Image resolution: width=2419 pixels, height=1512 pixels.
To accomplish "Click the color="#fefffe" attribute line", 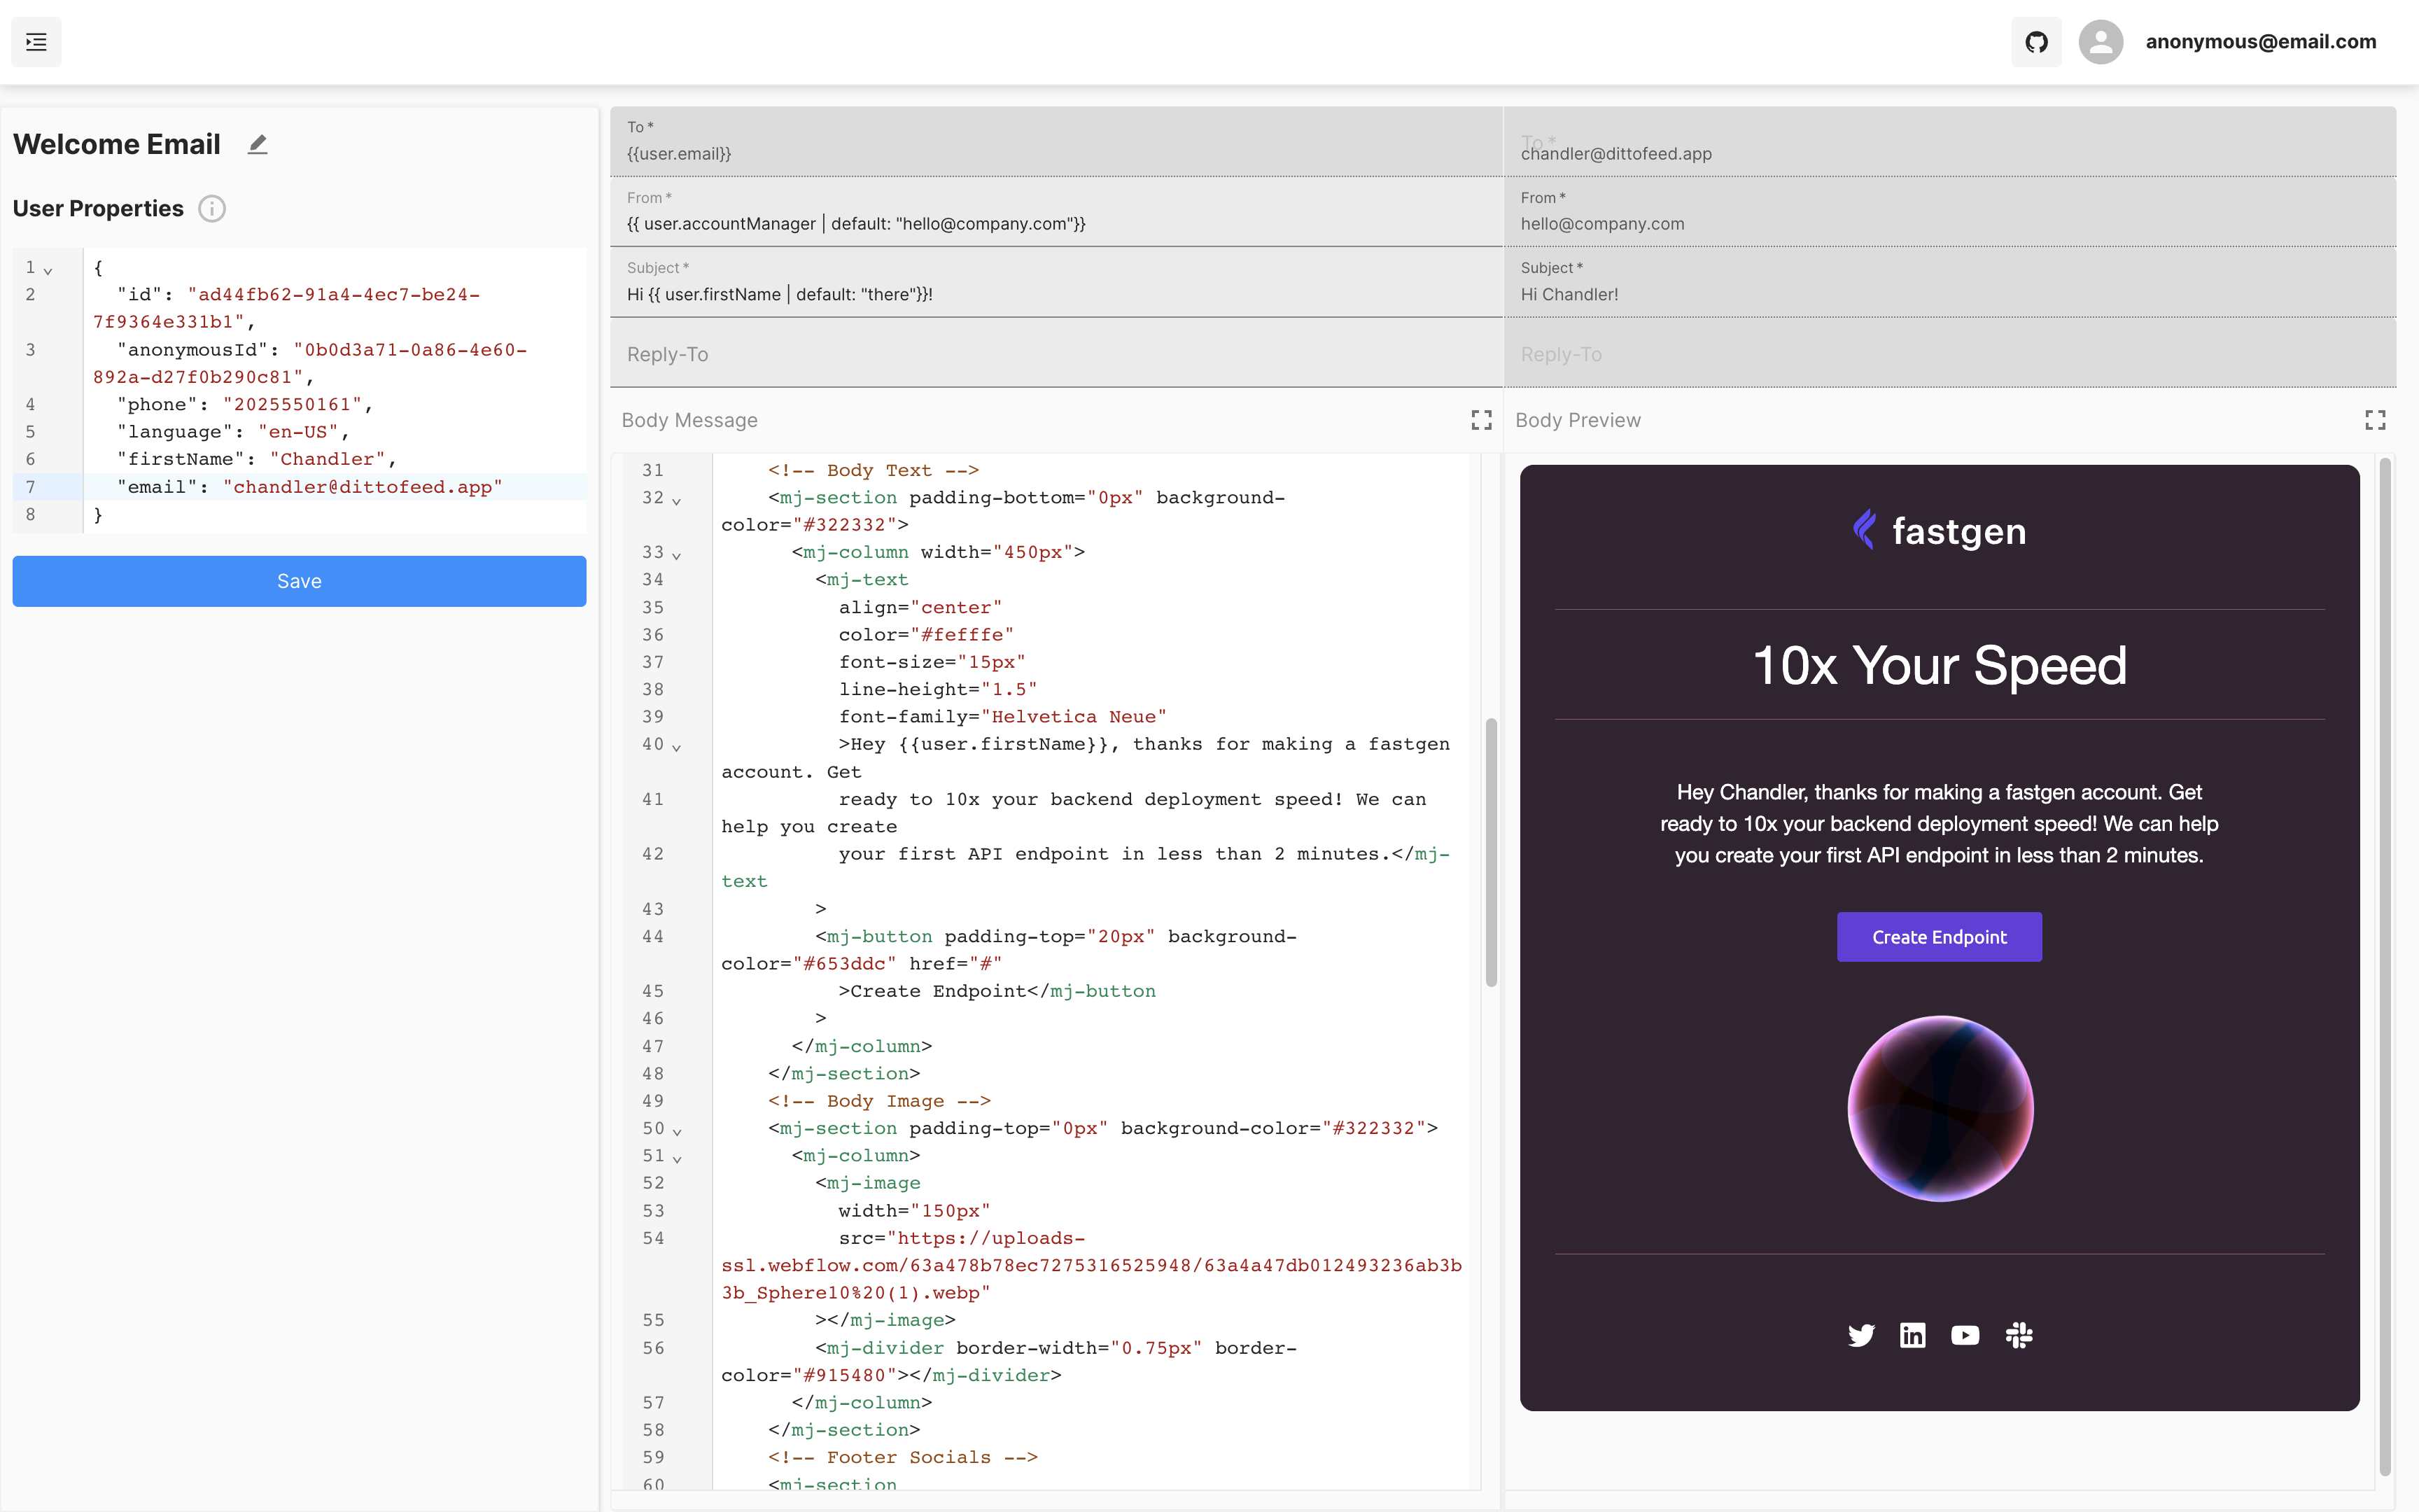I will coord(925,635).
